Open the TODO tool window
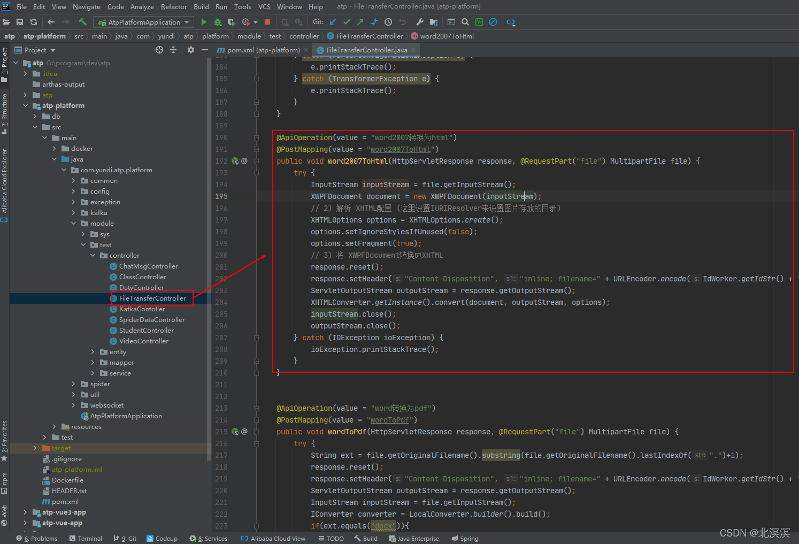The width and height of the screenshot is (799, 544). click(x=331, y=538)
